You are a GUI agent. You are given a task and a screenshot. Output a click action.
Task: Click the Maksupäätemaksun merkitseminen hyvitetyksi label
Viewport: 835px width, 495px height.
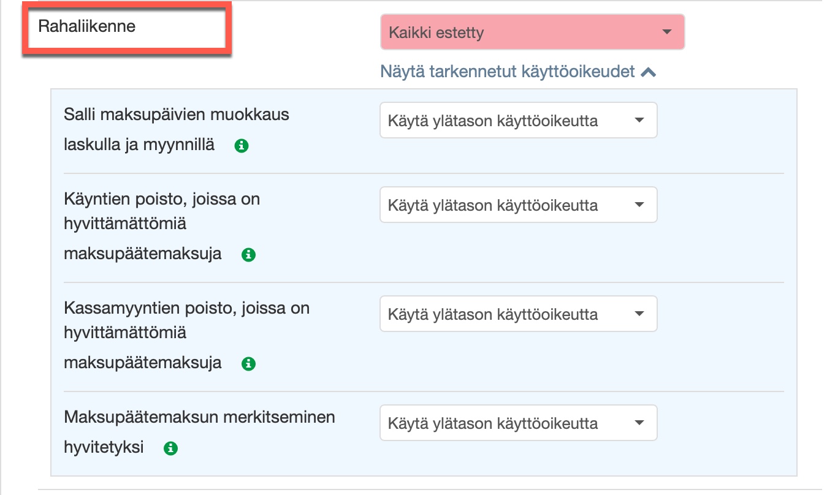click(199, 417)
